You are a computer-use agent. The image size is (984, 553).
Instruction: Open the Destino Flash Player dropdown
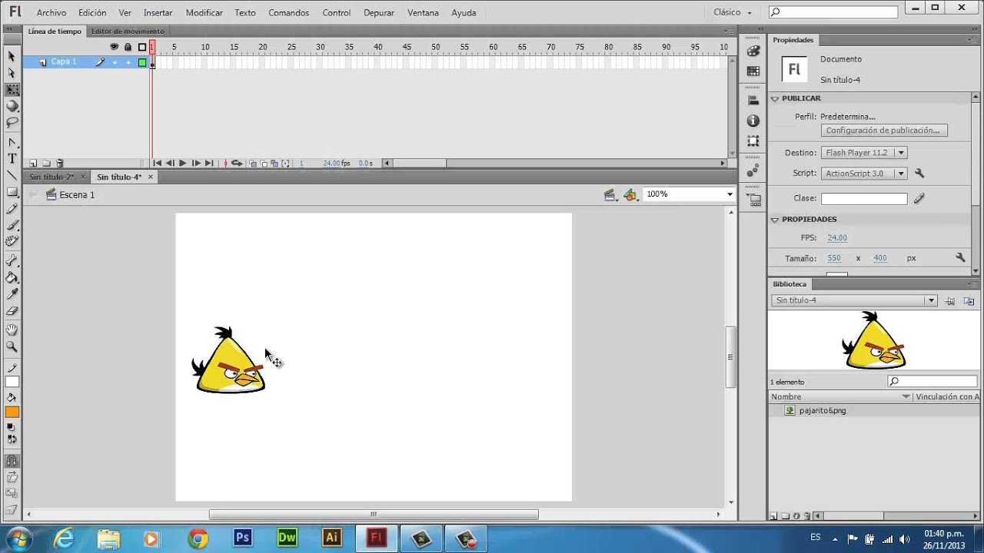864,153
